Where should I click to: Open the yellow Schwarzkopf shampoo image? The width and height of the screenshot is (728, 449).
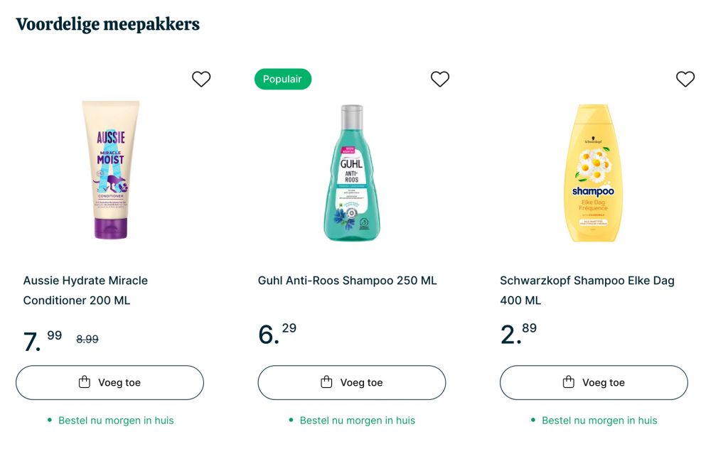593,173
